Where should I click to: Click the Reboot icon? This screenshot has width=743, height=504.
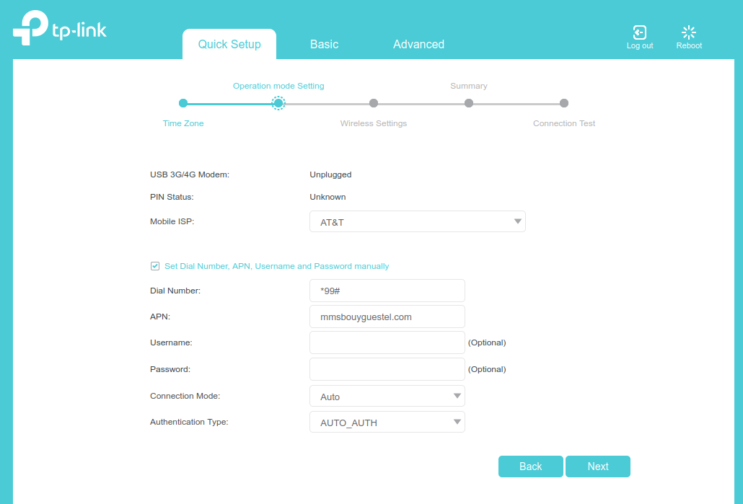tap(689, 32)
